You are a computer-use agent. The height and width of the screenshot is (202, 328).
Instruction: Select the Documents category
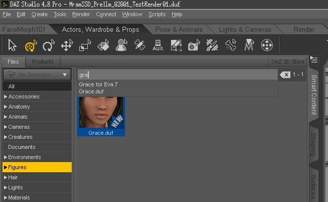point(37,147)
